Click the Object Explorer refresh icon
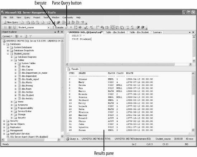Viewport: 197px width, 157px height. tap(26, 36)
